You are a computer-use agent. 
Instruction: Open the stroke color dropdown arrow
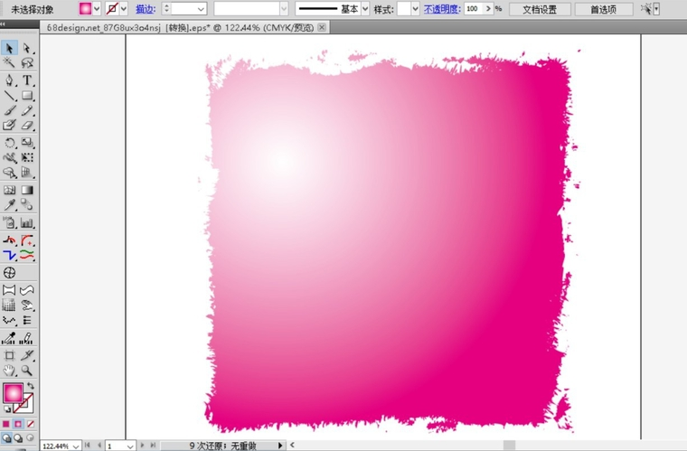click(124, 9)
